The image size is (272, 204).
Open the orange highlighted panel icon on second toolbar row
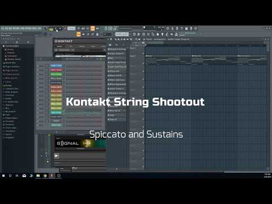click(79, 34)
